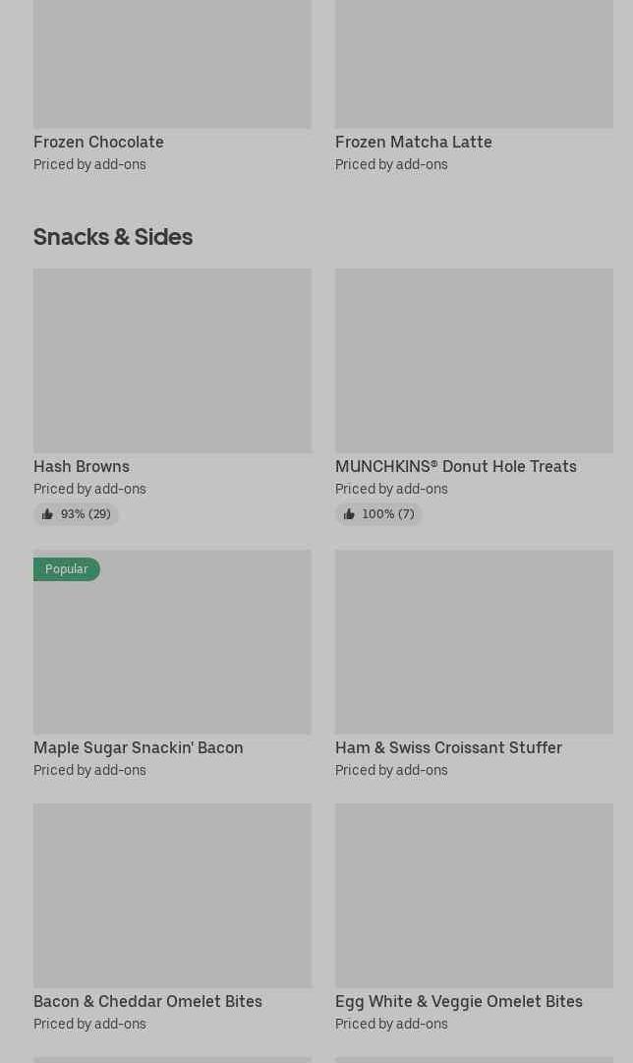This screenshot has width=633, height=1063.
Task: Open the Frozen Chocolate title link
Action: (98, 142)
